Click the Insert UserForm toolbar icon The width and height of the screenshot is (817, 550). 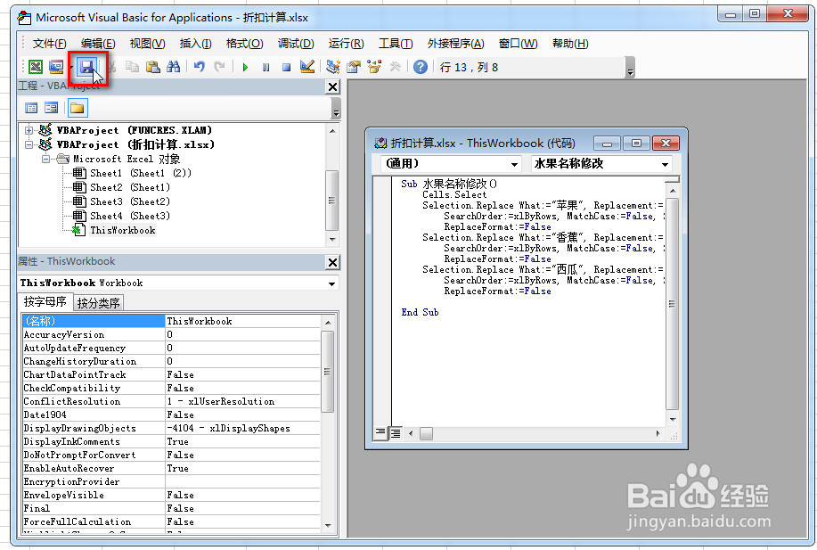click(x=56, y=67)
